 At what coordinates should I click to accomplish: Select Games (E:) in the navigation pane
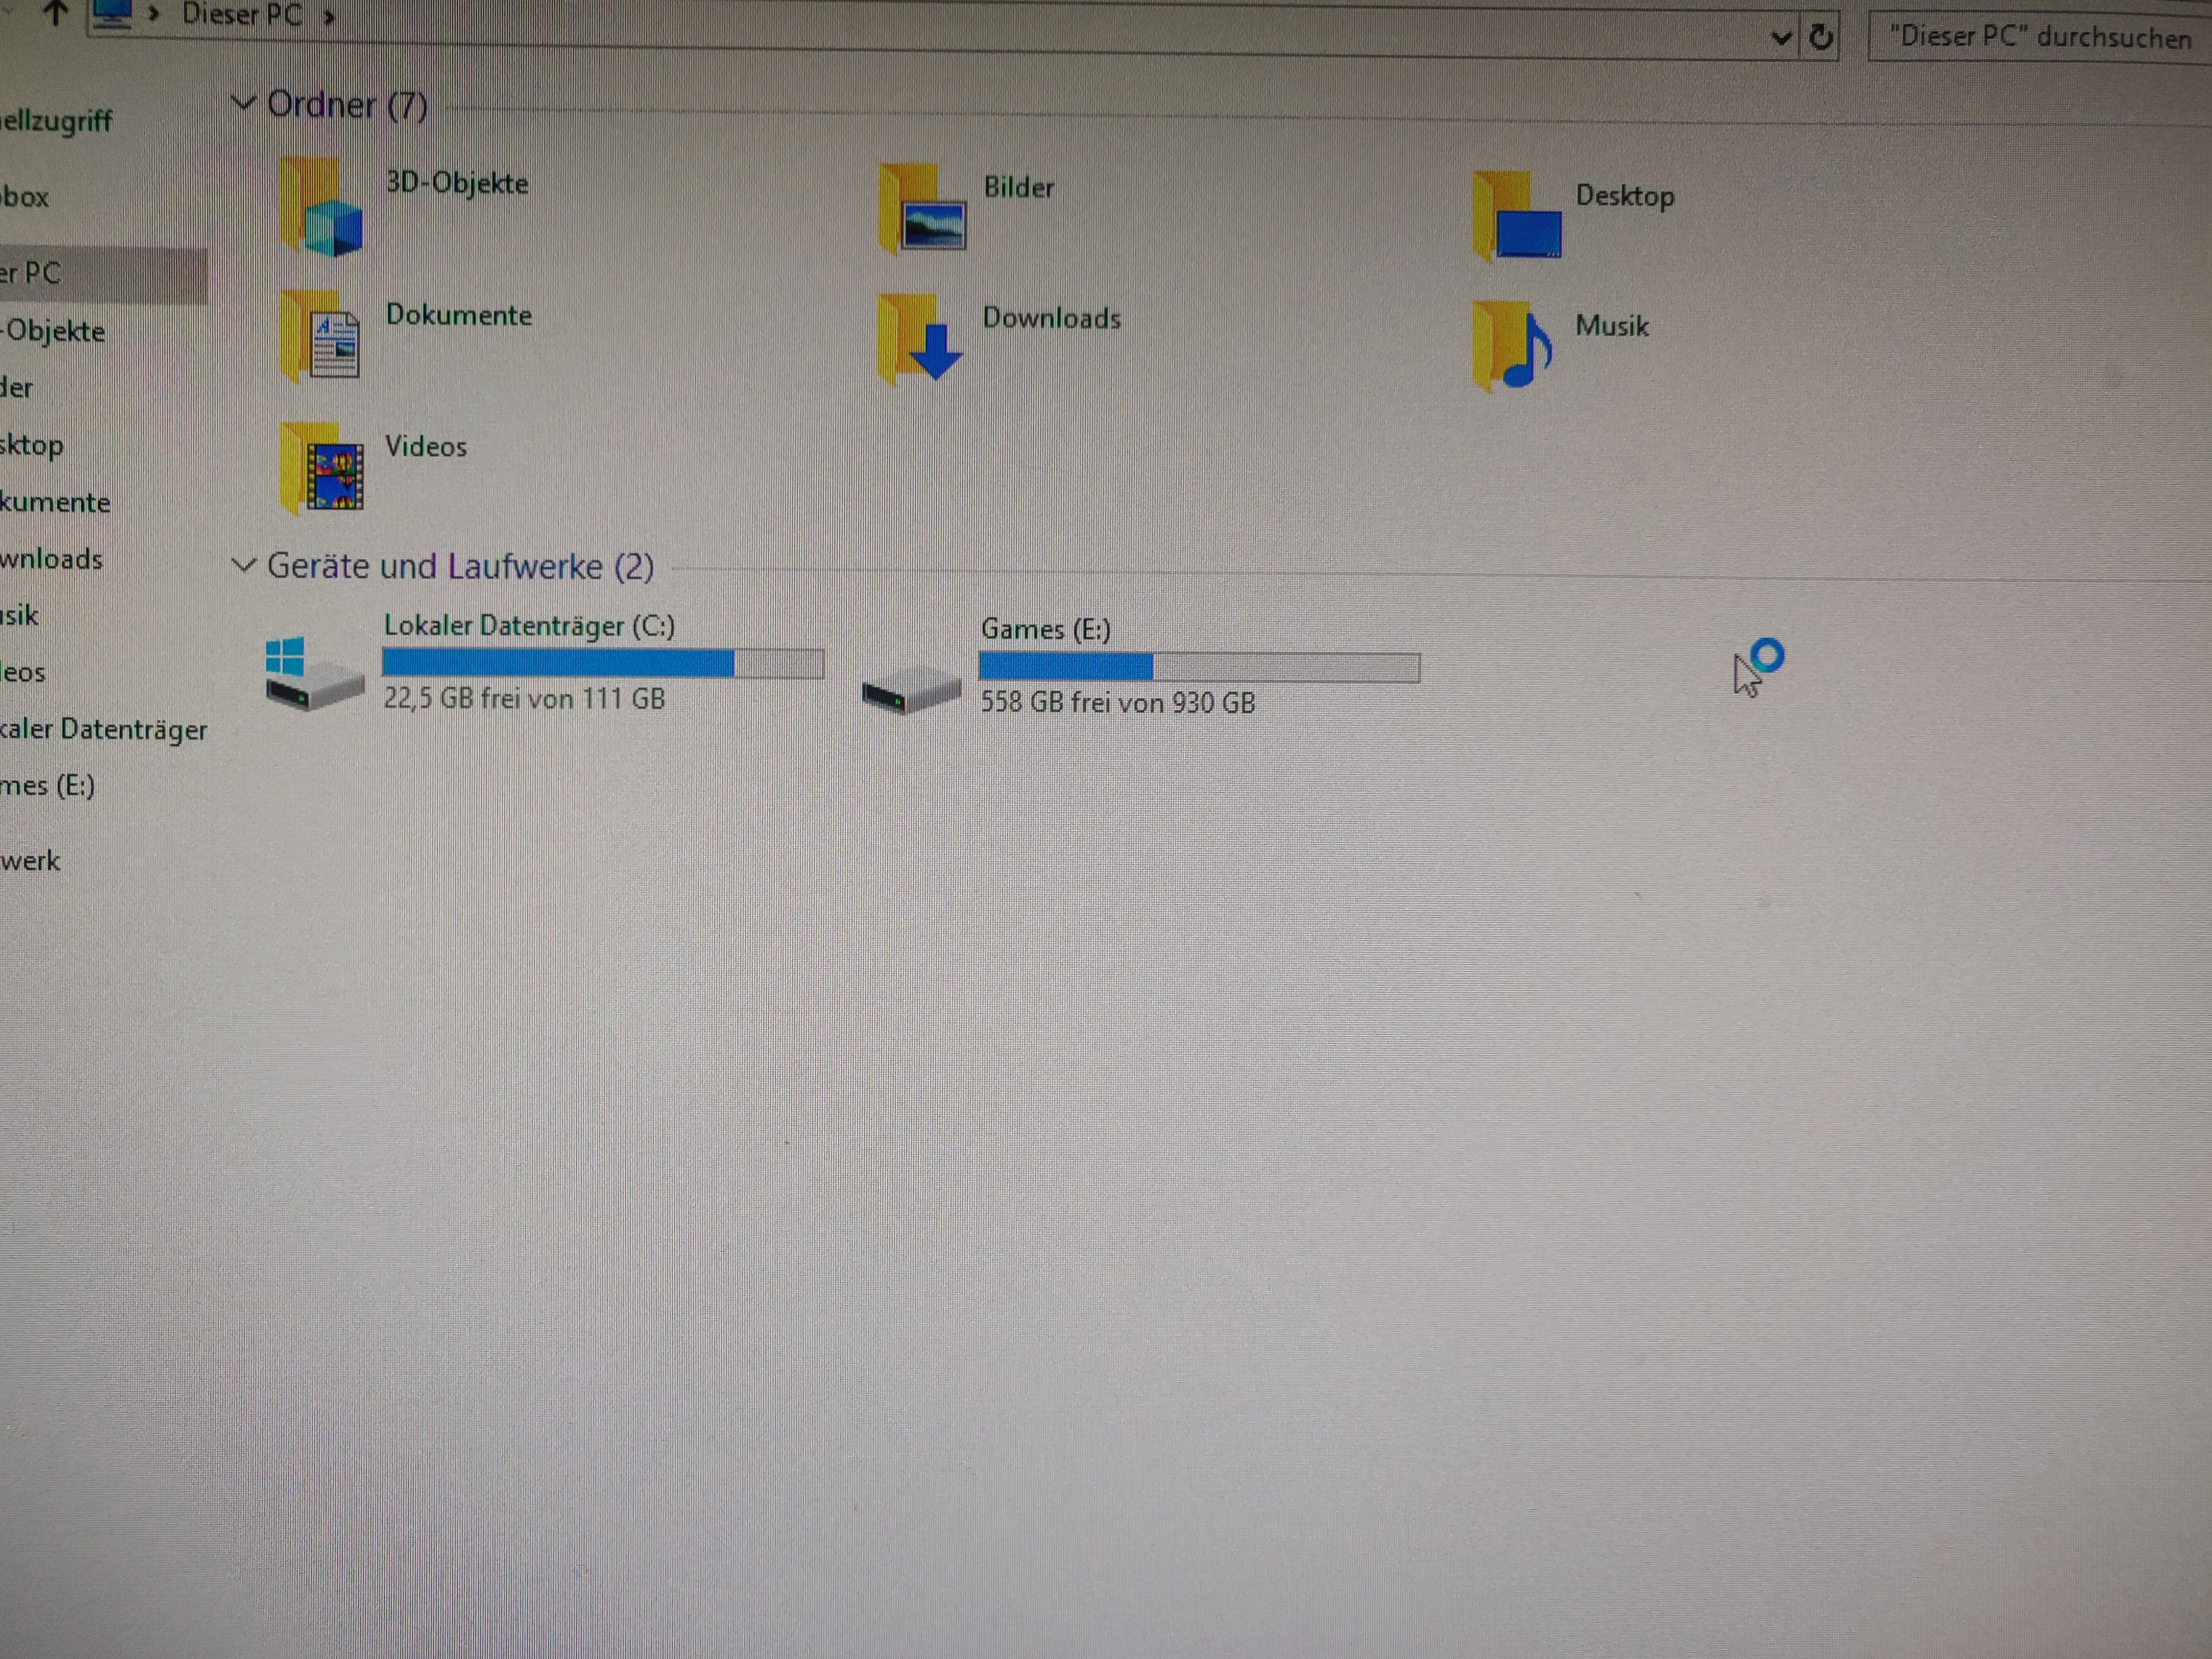click(x=48, y=786)
